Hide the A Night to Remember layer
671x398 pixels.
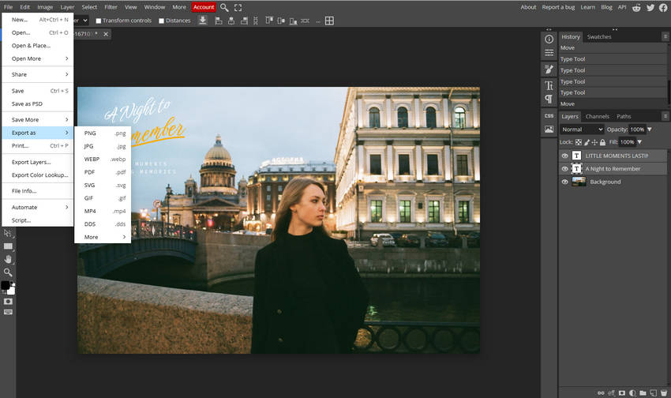coord(565,169)
